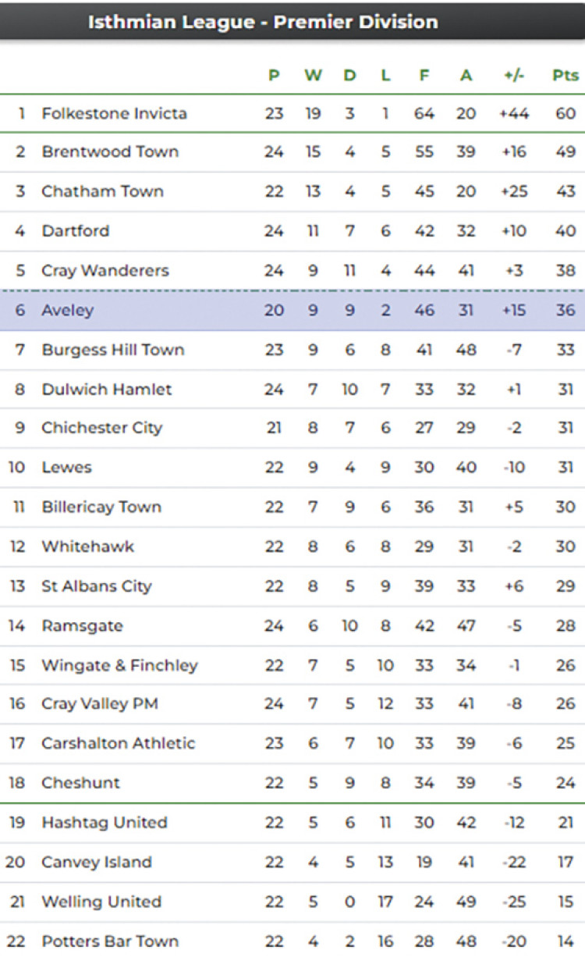This screenshot has height=961, width=585.
Task: Click the Folkestone Invicta team name
Action: [114, 113]
